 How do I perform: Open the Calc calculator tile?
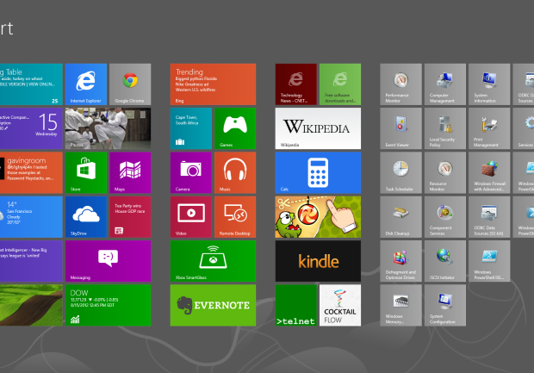[318, 172]
